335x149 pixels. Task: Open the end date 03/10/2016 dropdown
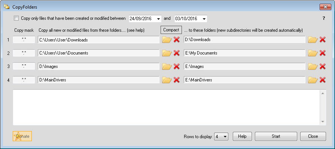click(204, 19)
